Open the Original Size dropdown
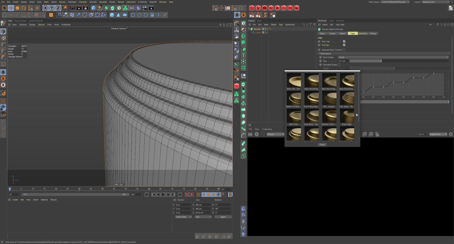The width and height of the screenshot is (454, 244). click(438, 134)
